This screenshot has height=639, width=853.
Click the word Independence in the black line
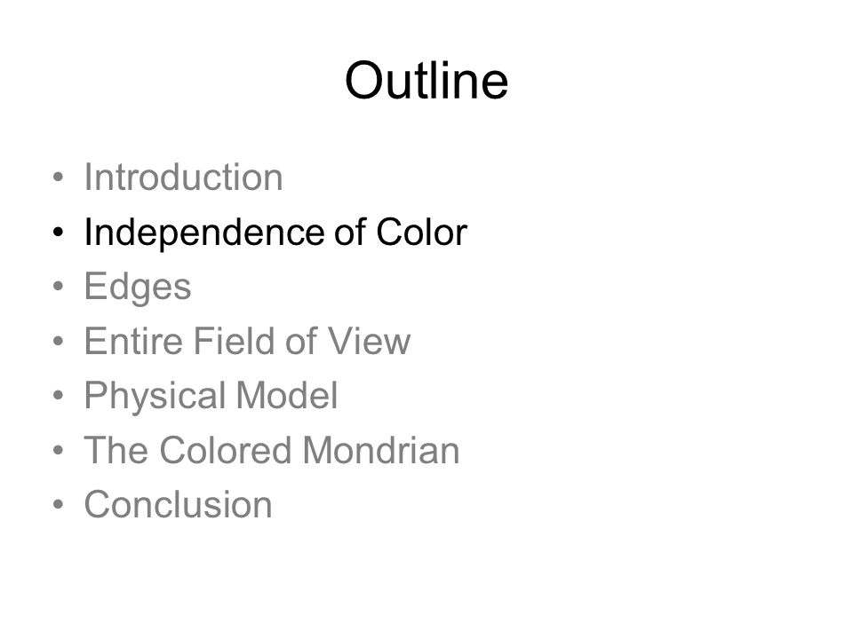point(204,232)
